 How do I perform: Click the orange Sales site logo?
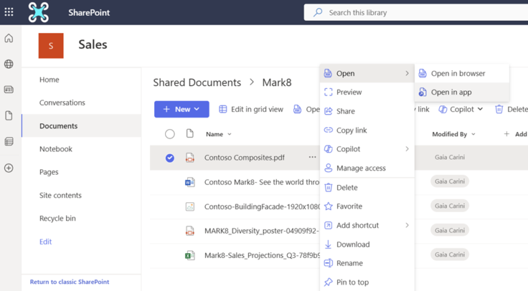(x=51, y=46)
